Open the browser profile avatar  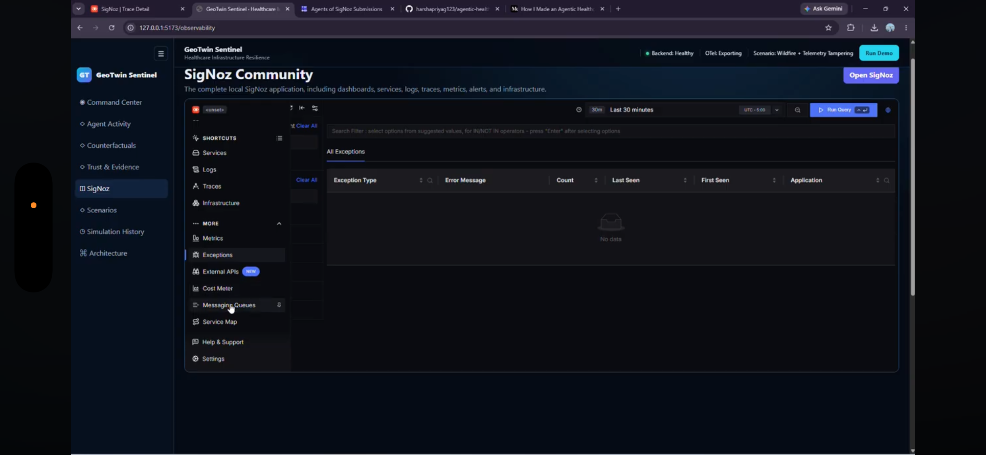point(890,28)
